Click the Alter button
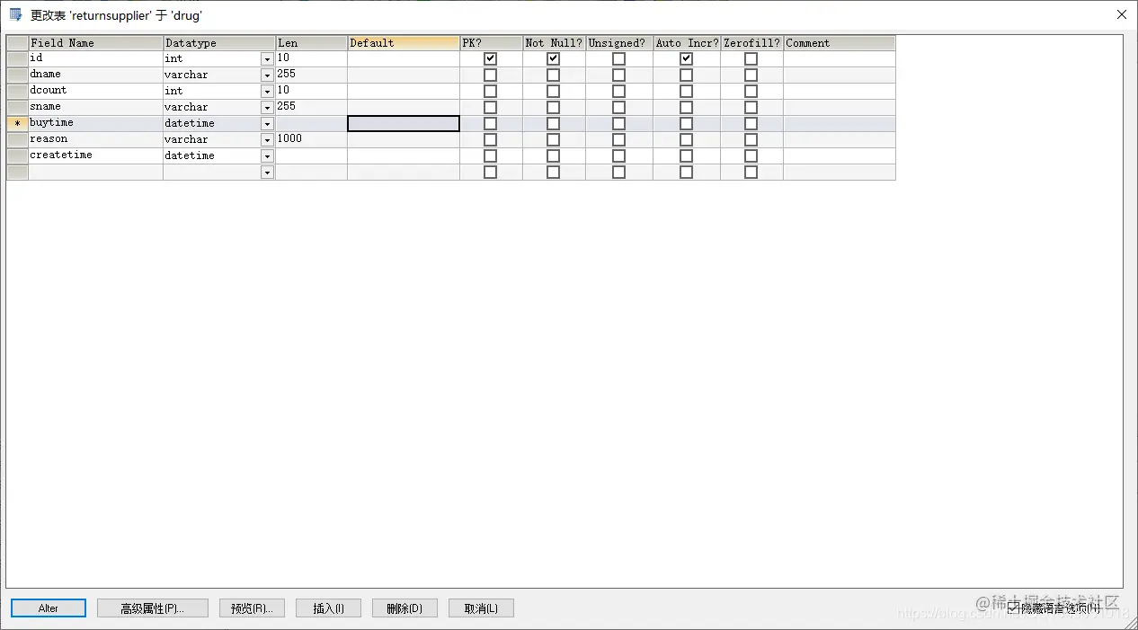 coord(49,608)
